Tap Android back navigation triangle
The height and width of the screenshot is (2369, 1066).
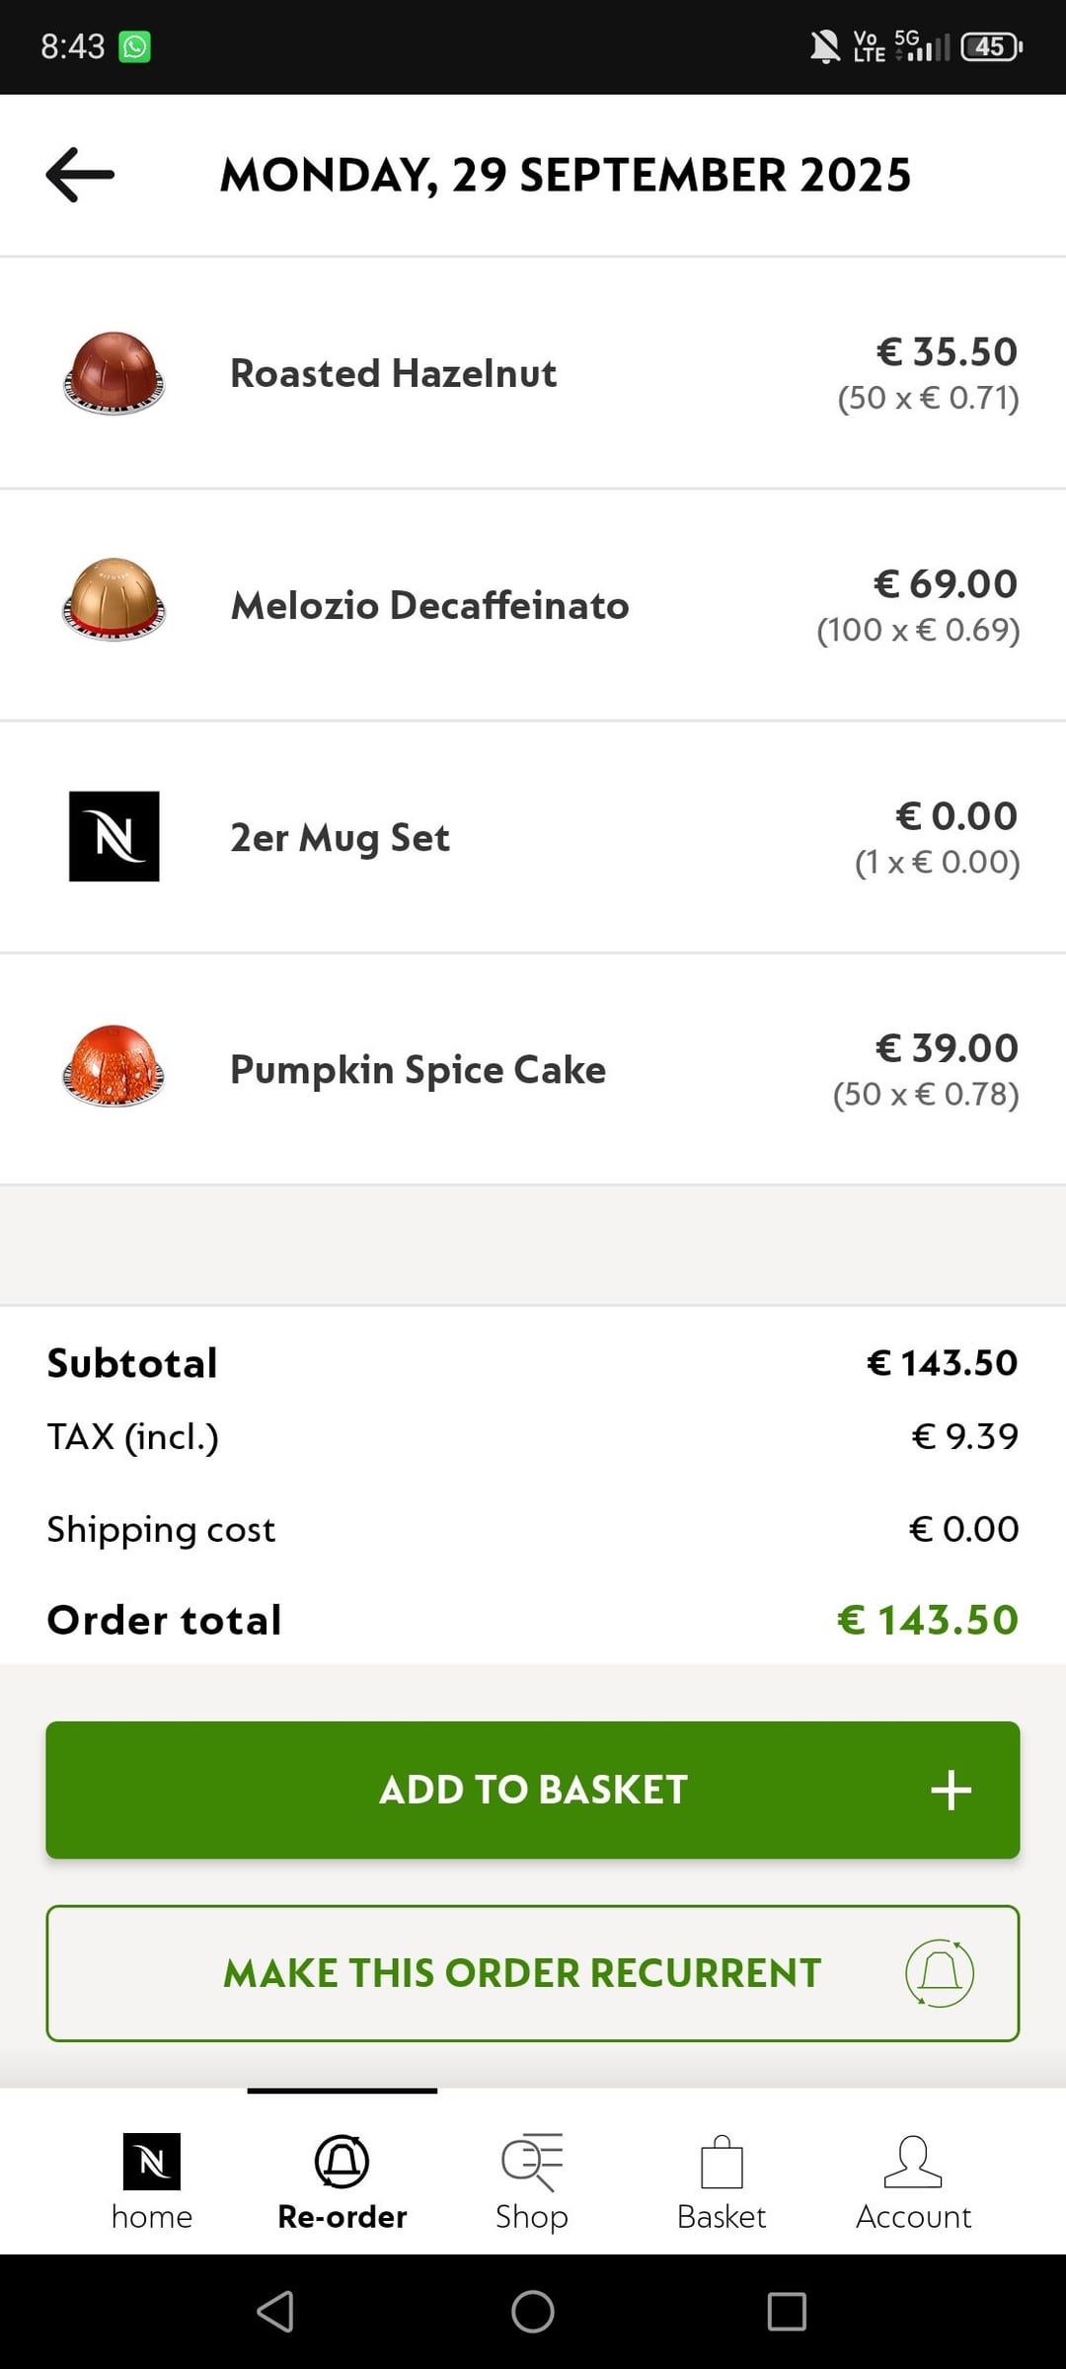click(275, 2311)
